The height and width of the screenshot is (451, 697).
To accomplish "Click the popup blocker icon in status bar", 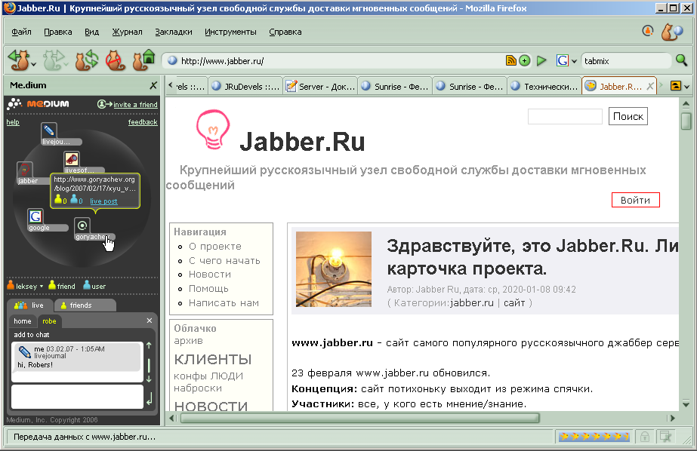I will (x=665, y=436).
